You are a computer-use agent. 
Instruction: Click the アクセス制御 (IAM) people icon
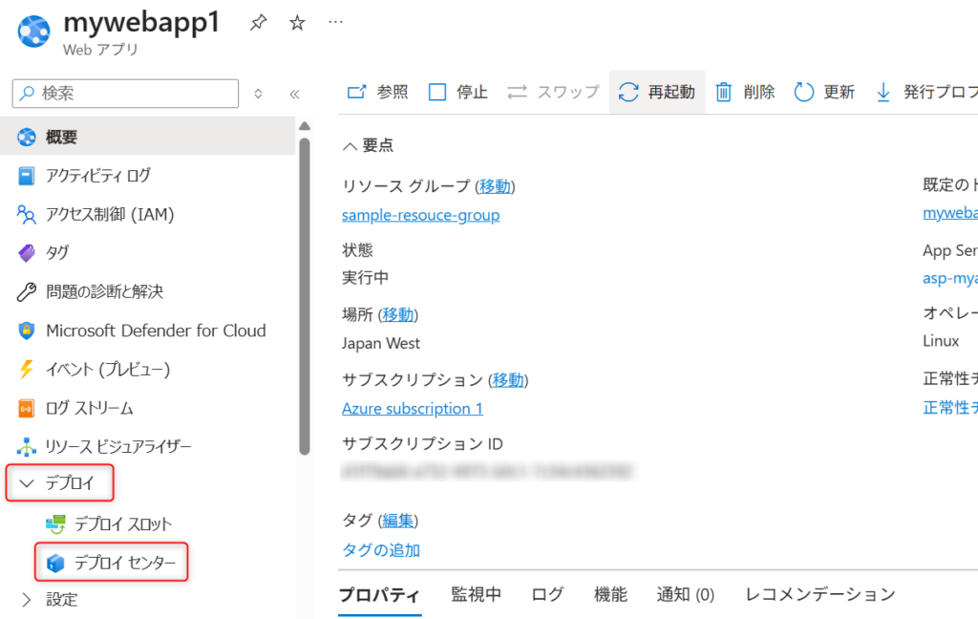point(26,215)
